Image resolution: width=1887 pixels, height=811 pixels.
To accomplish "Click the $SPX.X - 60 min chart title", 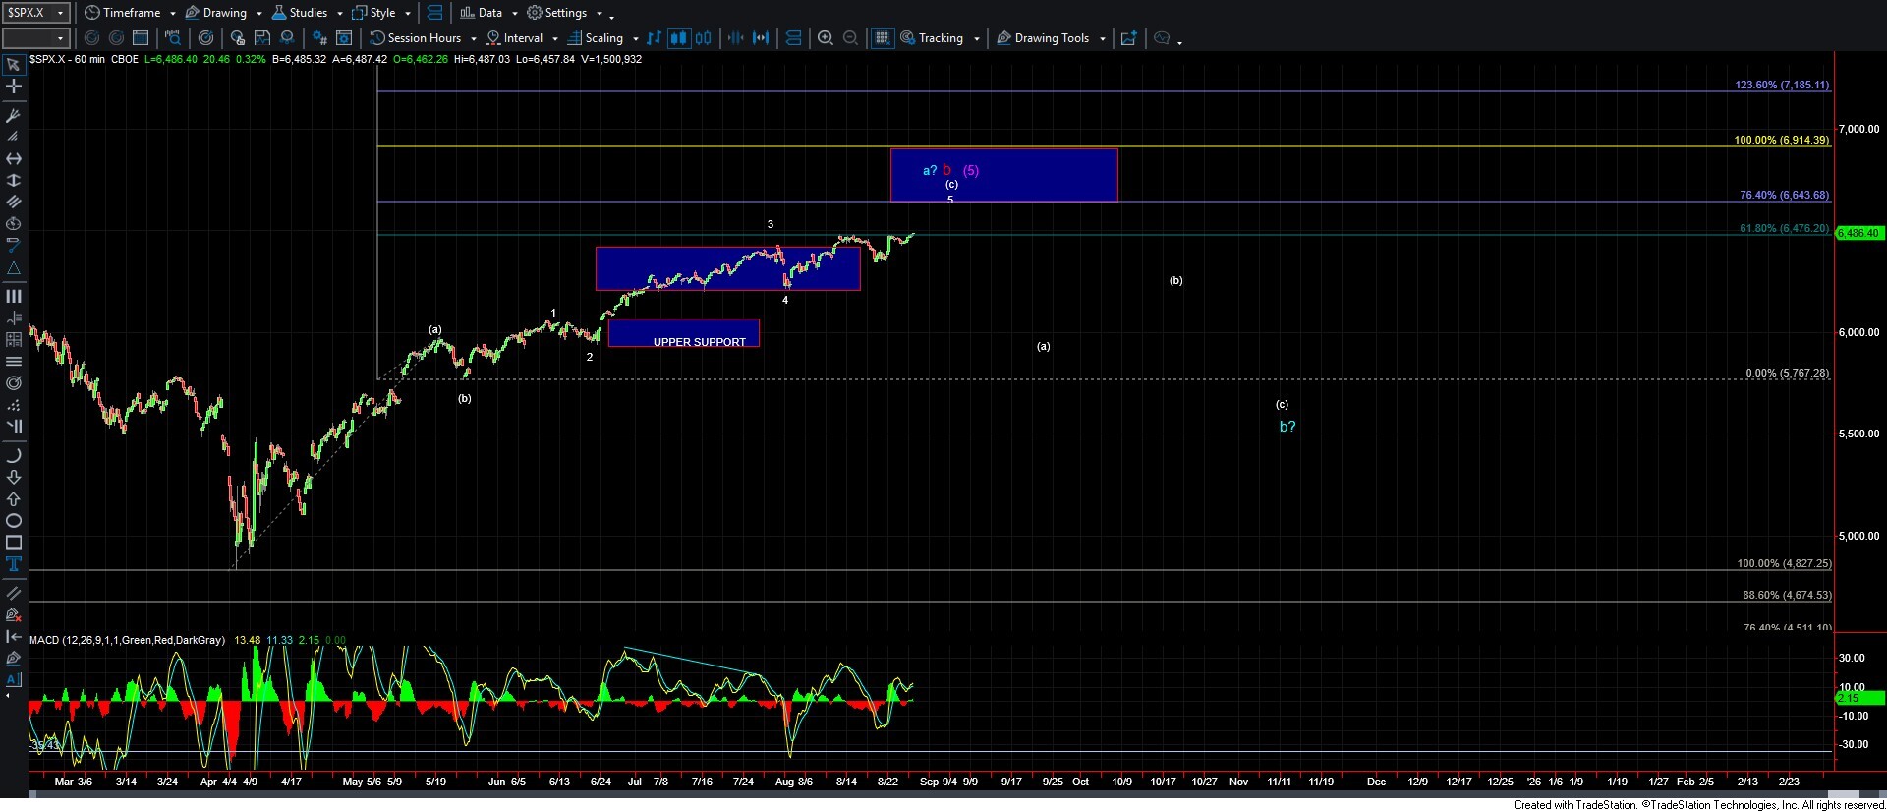I will coord(67,59).
